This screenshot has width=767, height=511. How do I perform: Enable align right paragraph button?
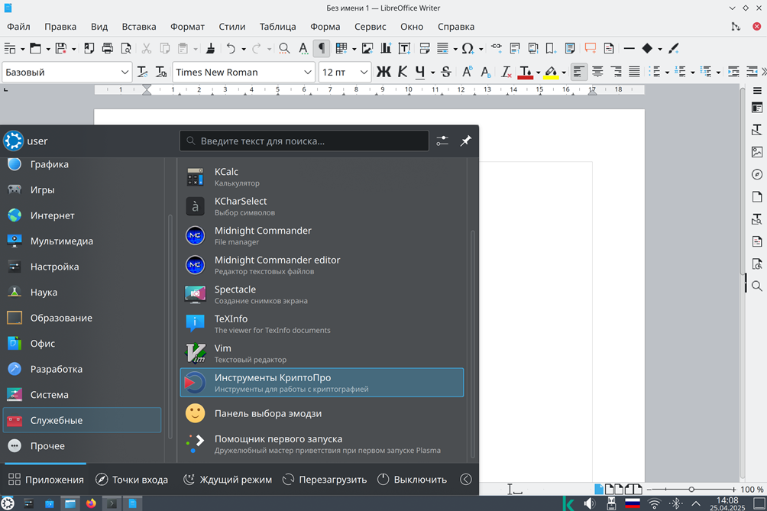(x=616, y=73)
